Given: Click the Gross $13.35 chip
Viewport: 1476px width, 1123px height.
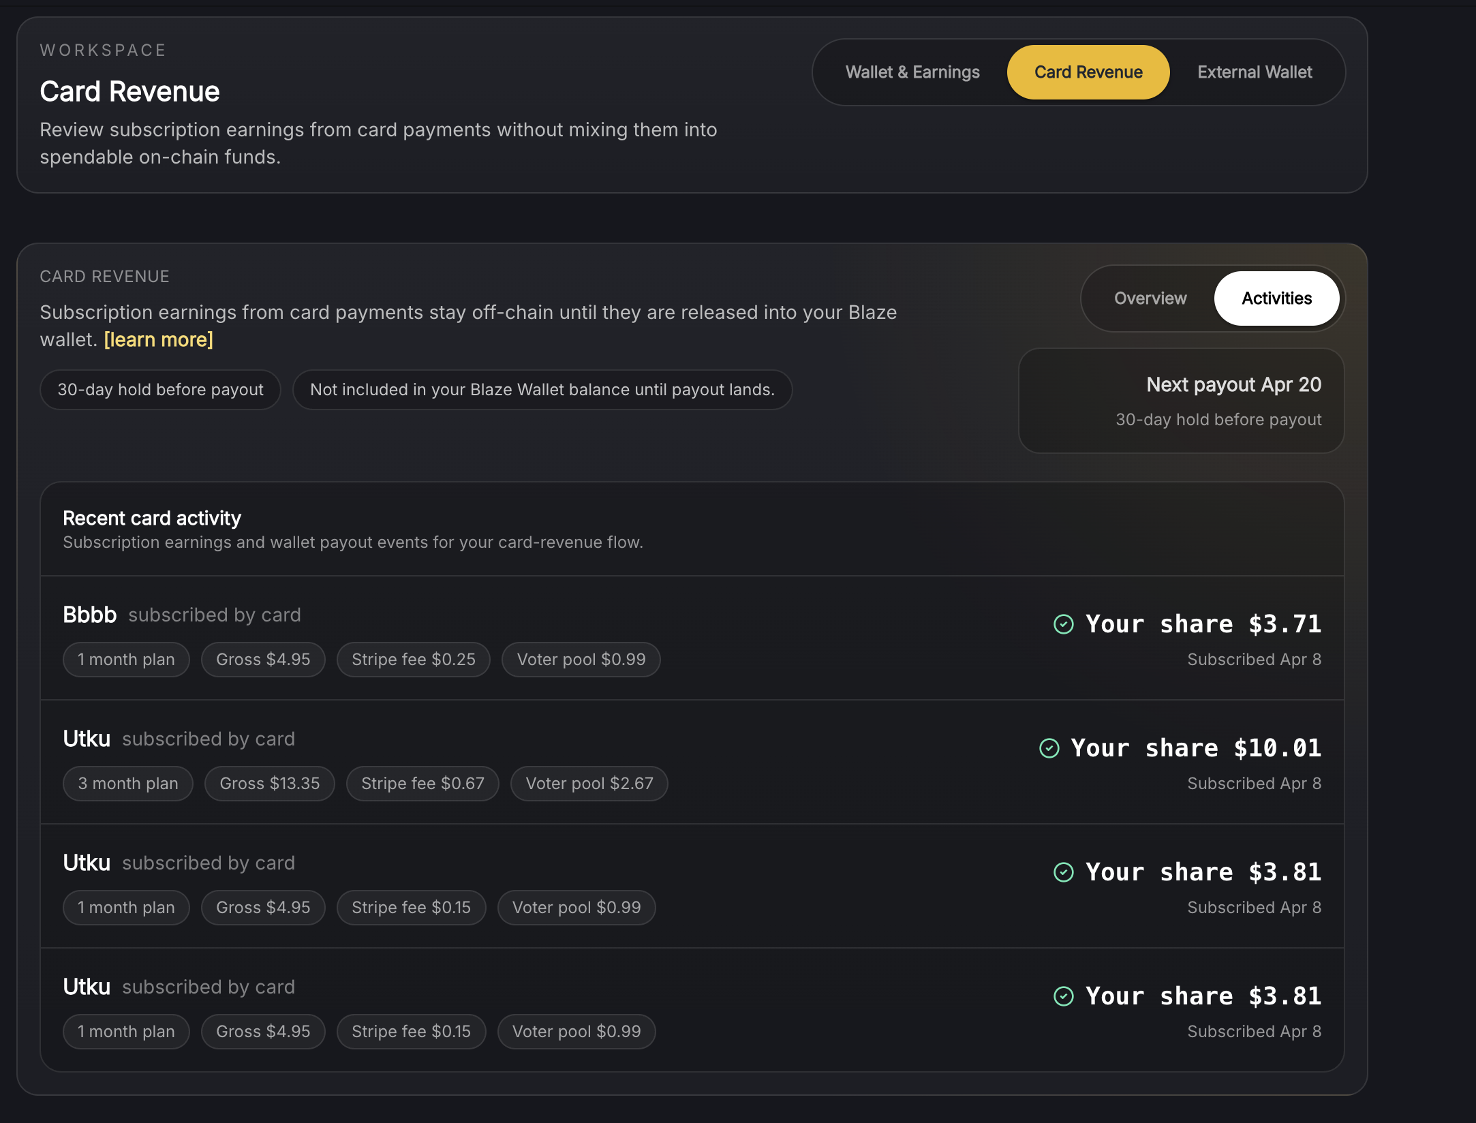Looking at the screenshot, I should coord(269,784).
